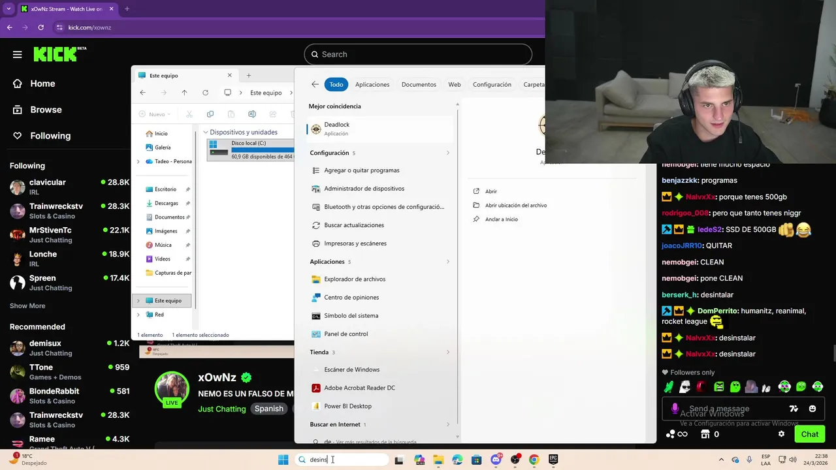Go to Home in Kick sidebar
Image resolution: width=836 pixels, height=470 pixels.
point(34,84)
